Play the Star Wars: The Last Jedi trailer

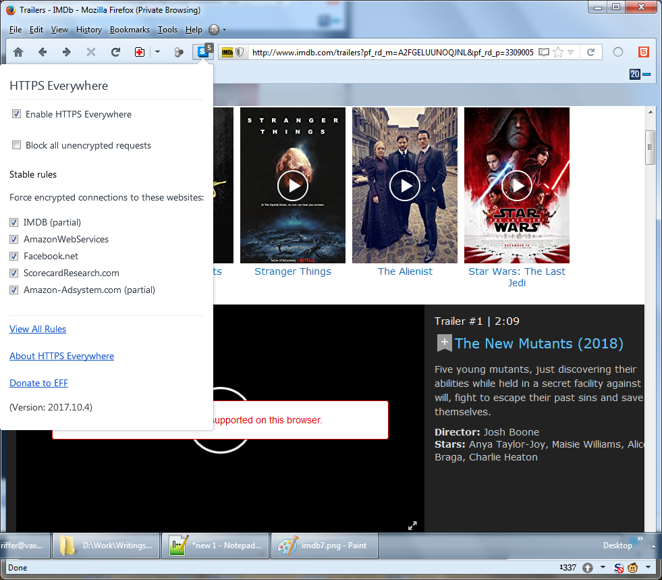tap(517, 186)
